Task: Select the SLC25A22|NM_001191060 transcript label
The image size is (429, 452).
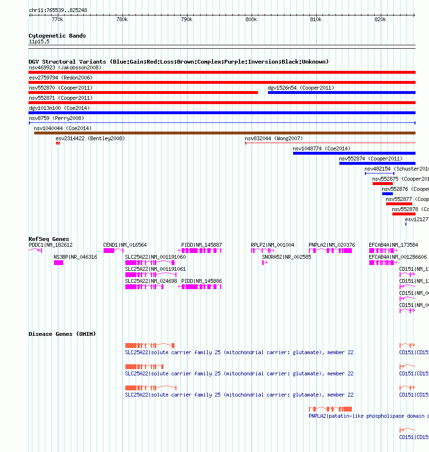Action: point(155,257)
